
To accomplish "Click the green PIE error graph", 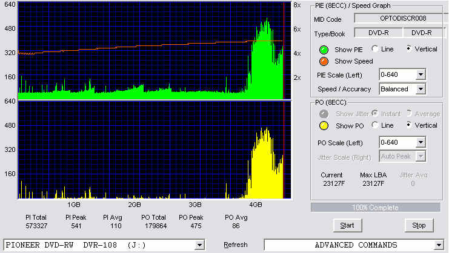I will pyautogui.click(x=155, y=51).
